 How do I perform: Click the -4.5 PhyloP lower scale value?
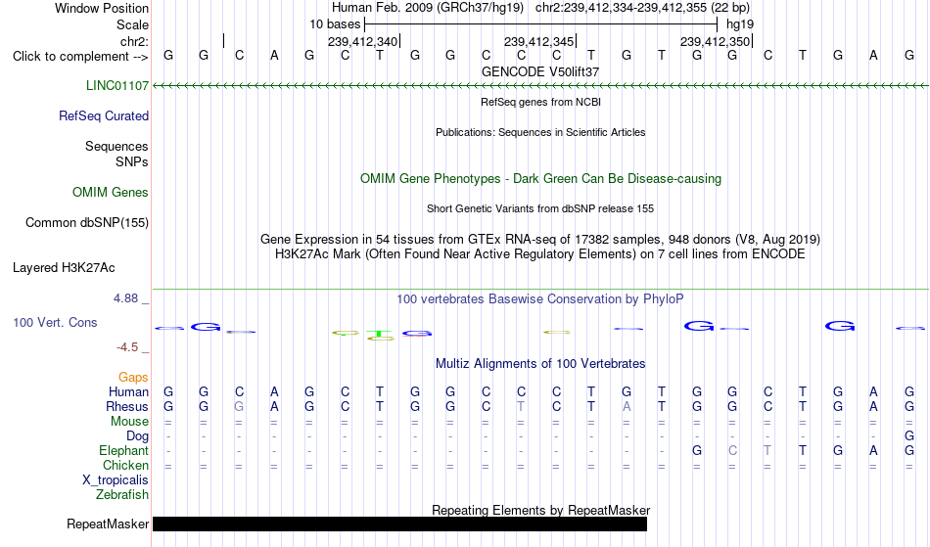pyautogui.click(x=127, y=347)
